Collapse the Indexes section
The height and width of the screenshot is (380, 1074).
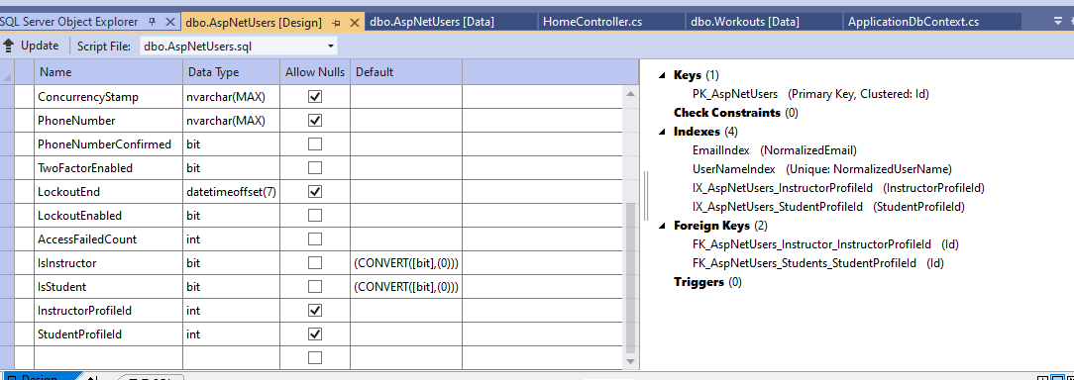pyautogui.click(x=662, y=132)
